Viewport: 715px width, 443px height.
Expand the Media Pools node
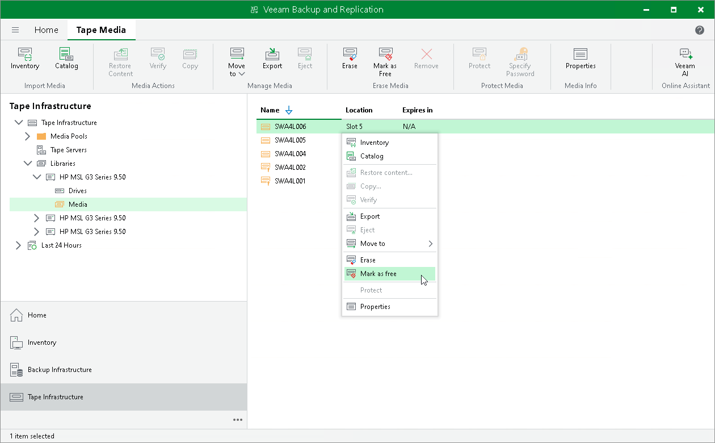click(x=27, y=136)
